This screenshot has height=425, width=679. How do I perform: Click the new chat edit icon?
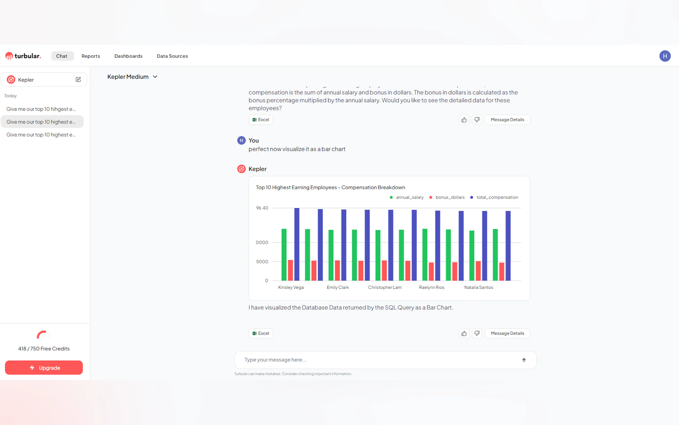coord(78,79)
